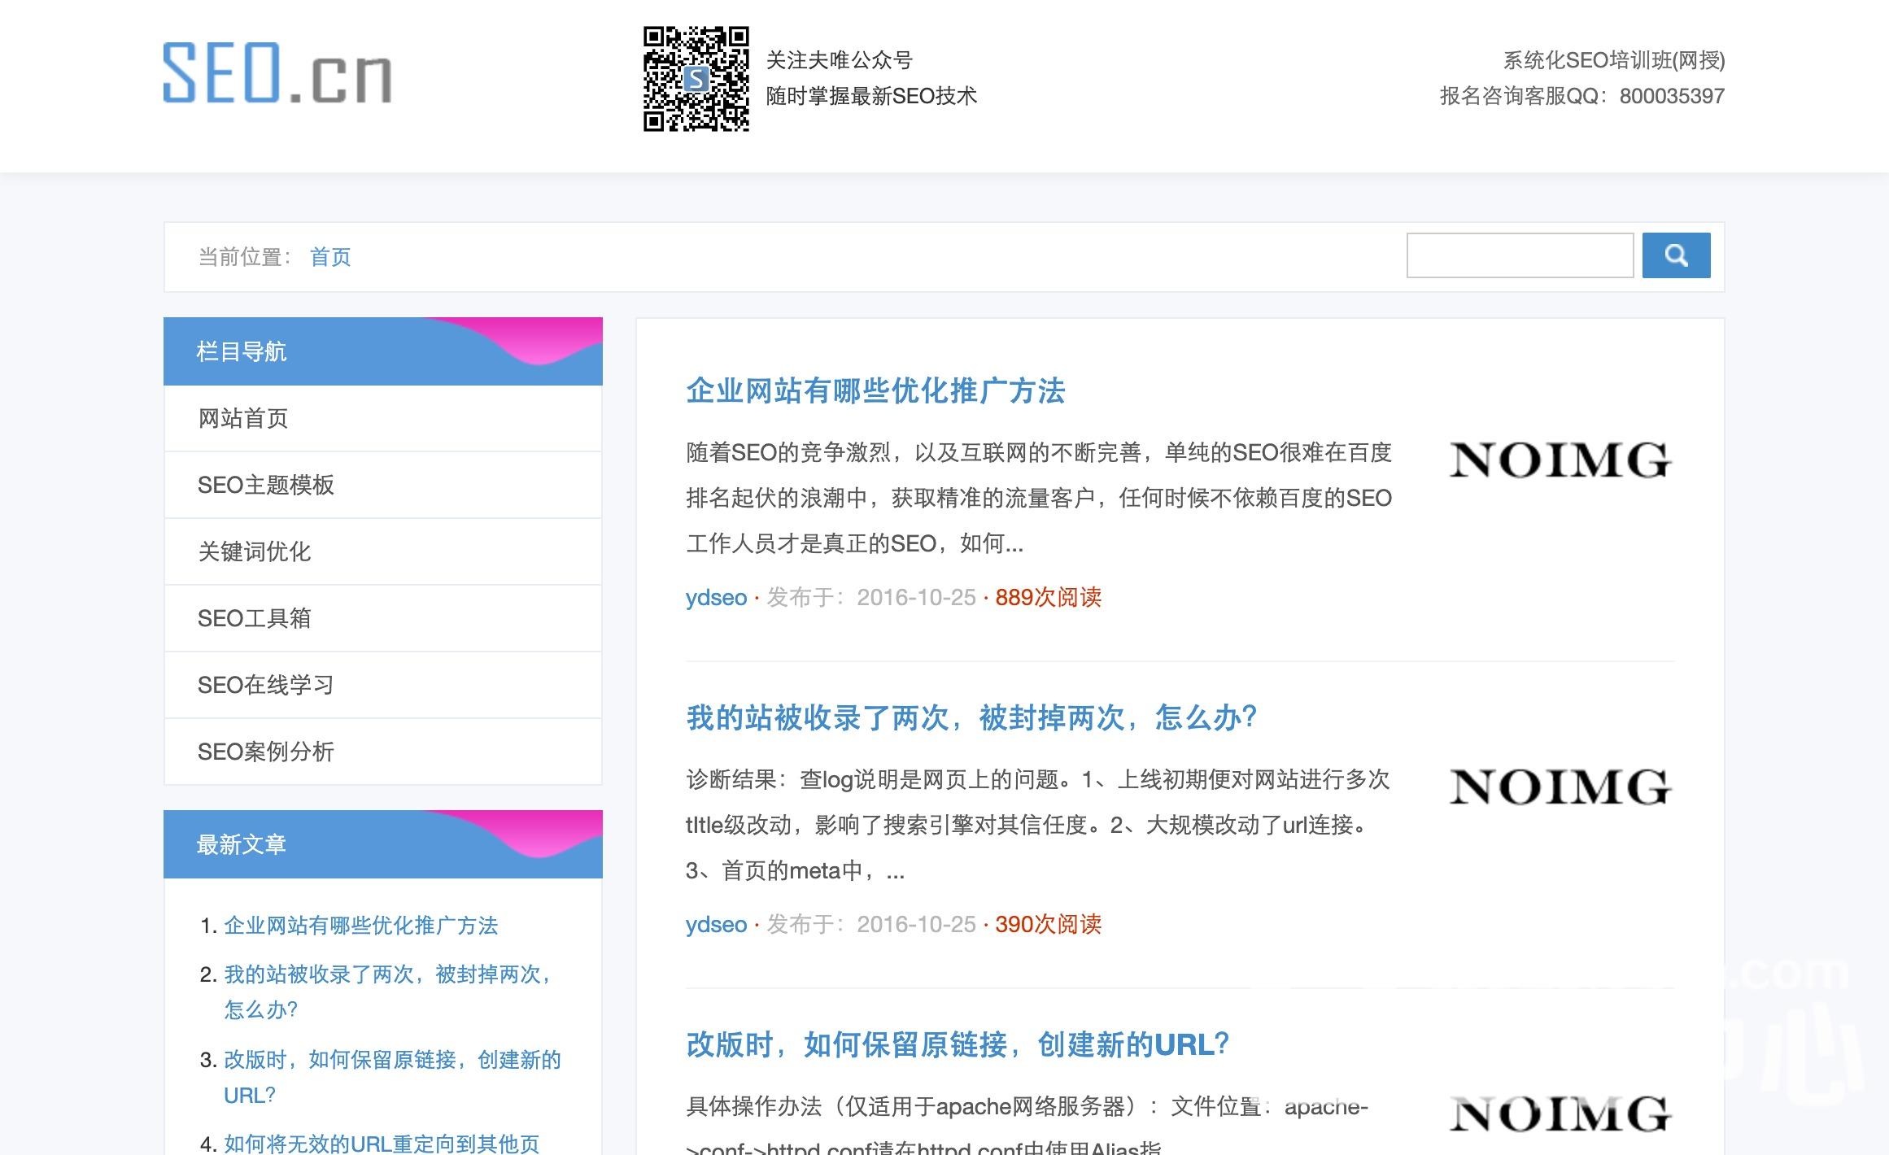Open article title 我的站被收录了两次，被封掉两次

click(x=971, y=718)
